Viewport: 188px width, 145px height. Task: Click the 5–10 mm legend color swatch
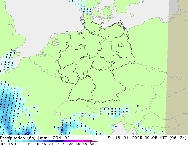(x=32, y=141)
